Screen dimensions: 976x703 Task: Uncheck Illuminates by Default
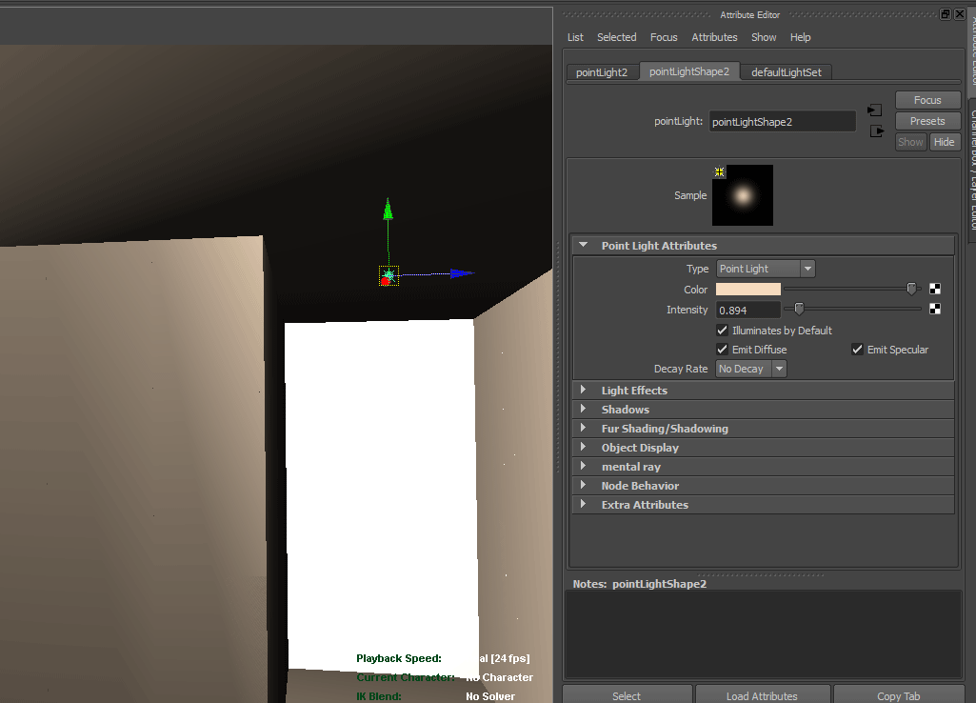coord(723,331)
